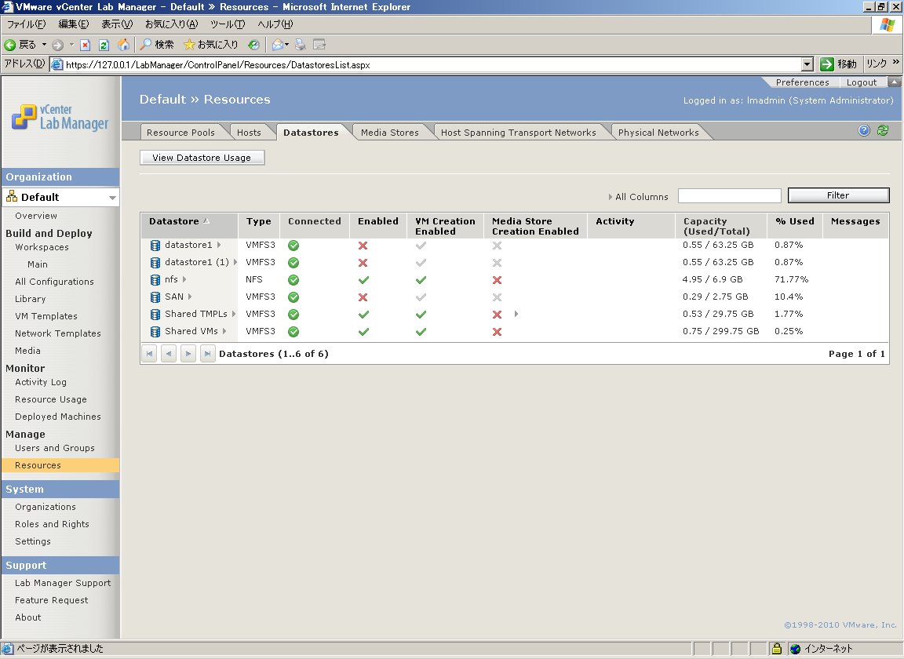Click the IE History icon
This screenshot has width=904, height=659.
point(253,45)
